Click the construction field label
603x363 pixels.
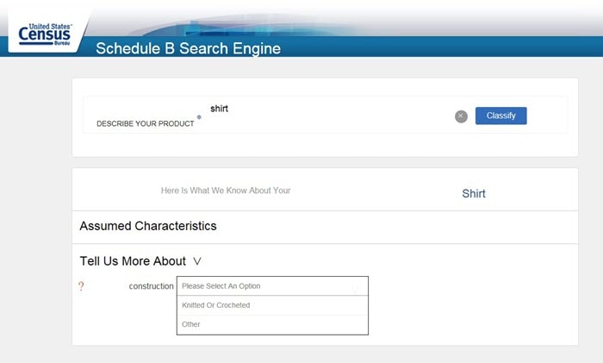click(151, 286)
